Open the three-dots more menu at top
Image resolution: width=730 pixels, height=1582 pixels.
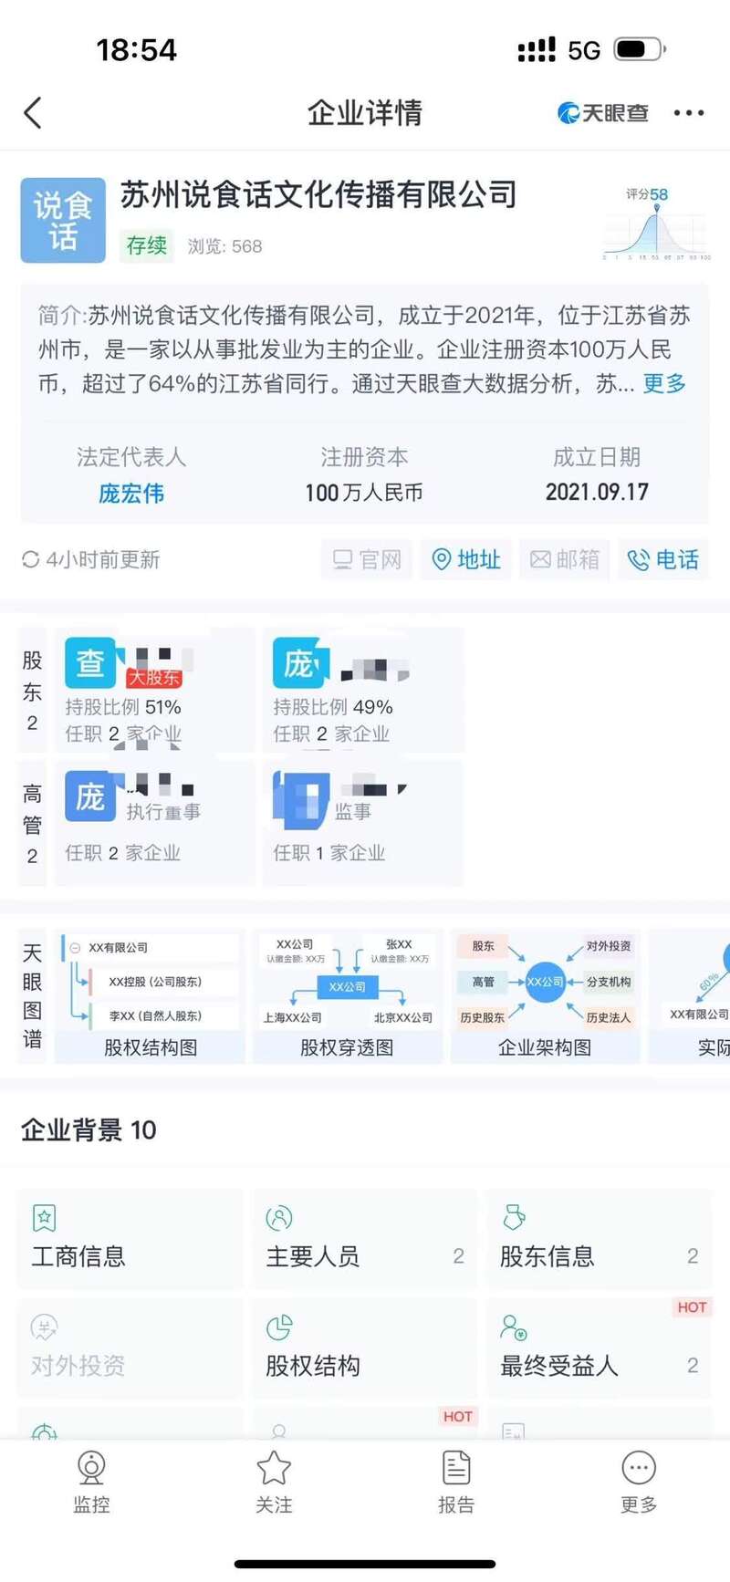(689, 113)
